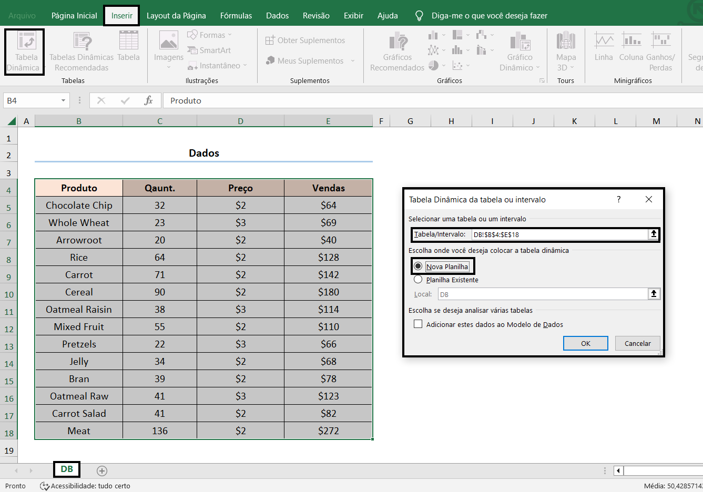This screenshot has height=492, width=703.
Task: Enable Adicionar estes dados ao Modelo de Dados
Action: click(418, 324)
